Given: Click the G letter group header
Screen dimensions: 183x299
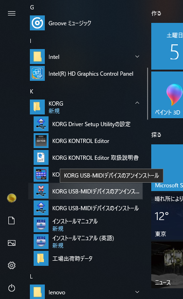Looking at the screenshot, I should pos(32,7).
